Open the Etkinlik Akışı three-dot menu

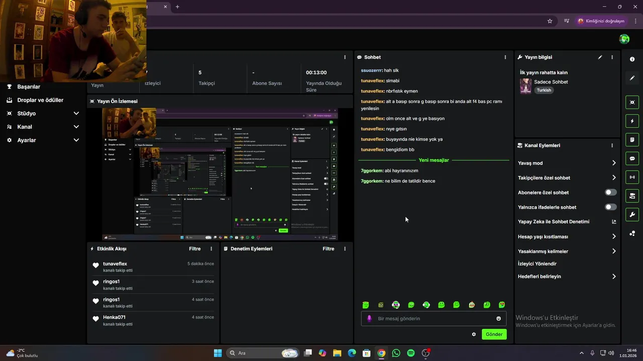pyautogui.click(x=211, y=249)
